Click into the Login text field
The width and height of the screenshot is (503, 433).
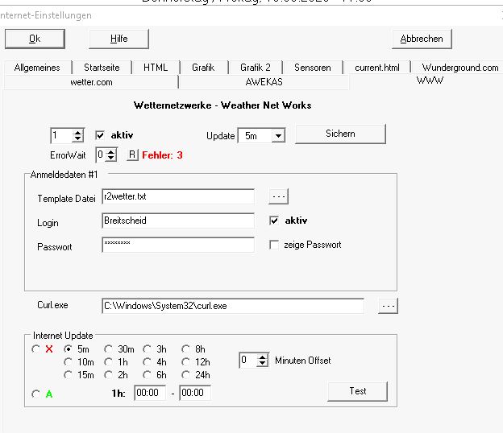pos(177,221)
